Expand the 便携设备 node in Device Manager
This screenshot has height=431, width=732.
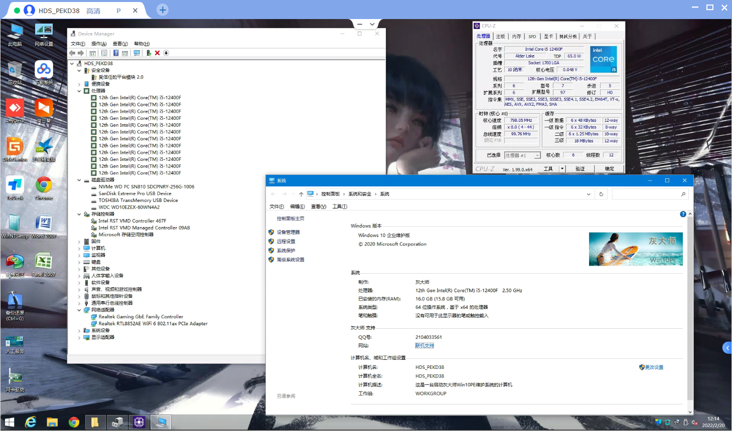tap(79, 84)
